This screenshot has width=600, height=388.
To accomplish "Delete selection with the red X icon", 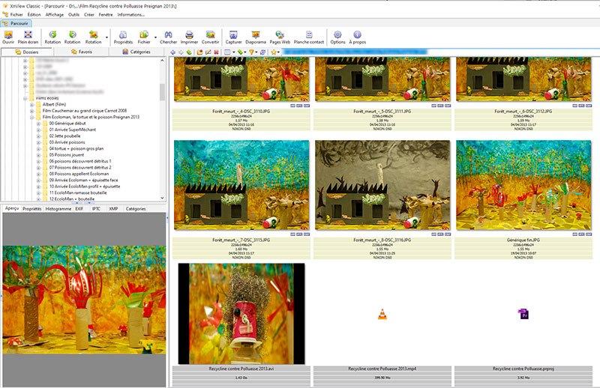I will [x=217, y=52].
